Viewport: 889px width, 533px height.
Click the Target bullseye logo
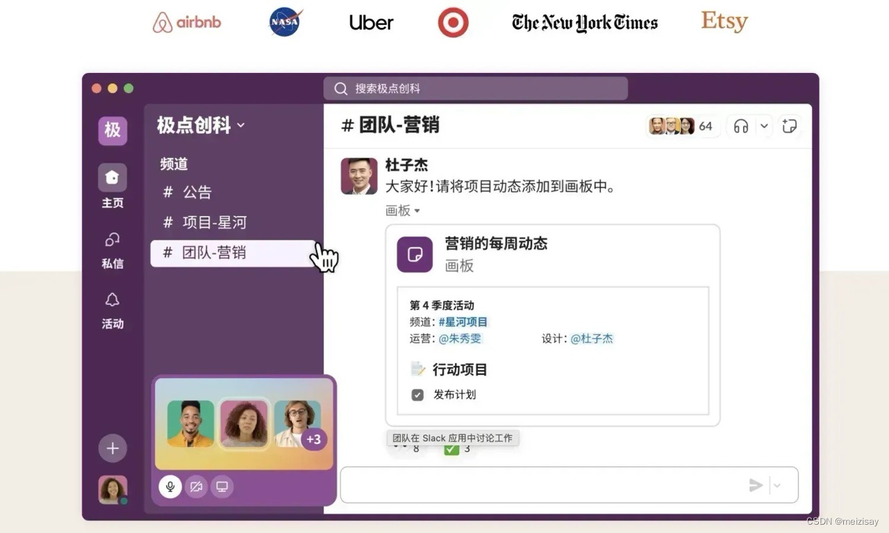[x=454, y=22]
